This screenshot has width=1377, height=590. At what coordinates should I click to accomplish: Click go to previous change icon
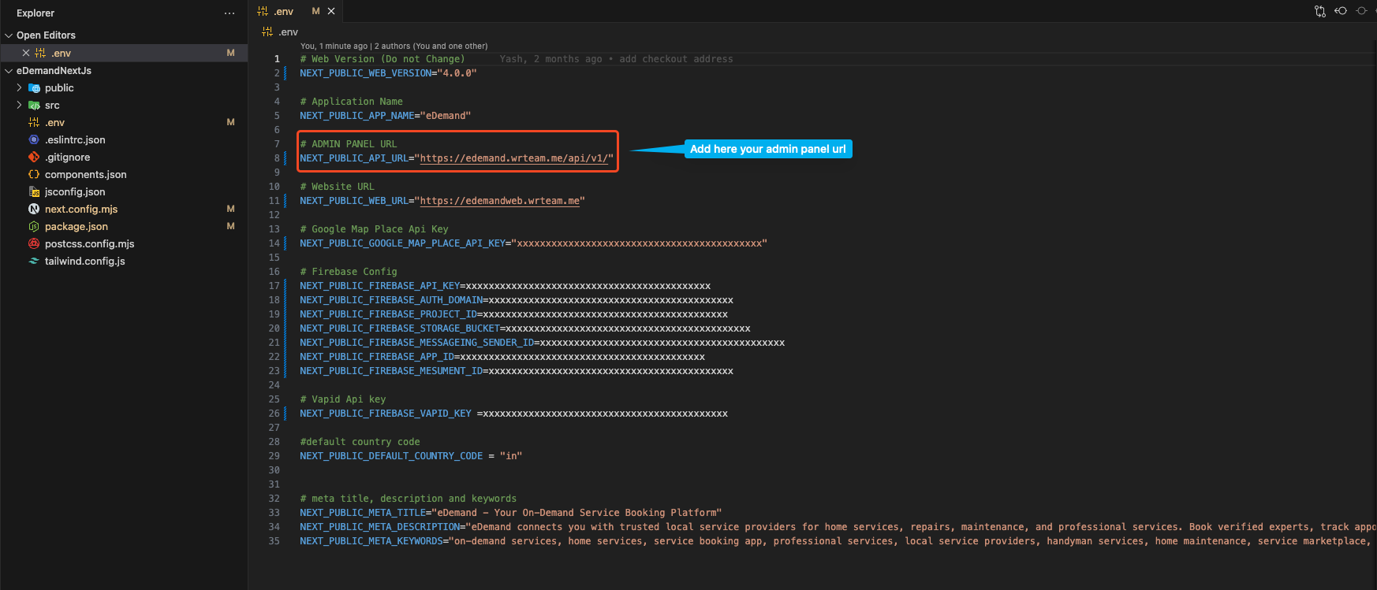1341,11
